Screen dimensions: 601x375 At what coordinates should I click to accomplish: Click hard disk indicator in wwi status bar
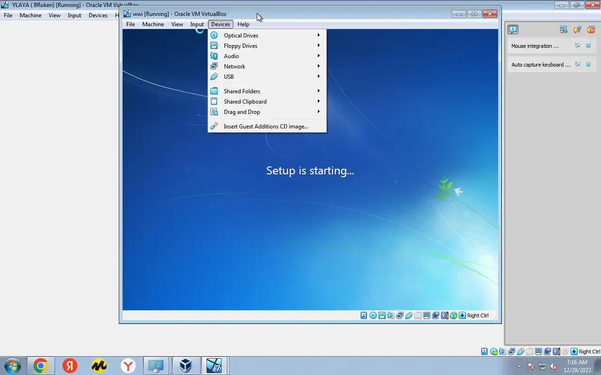364,315
